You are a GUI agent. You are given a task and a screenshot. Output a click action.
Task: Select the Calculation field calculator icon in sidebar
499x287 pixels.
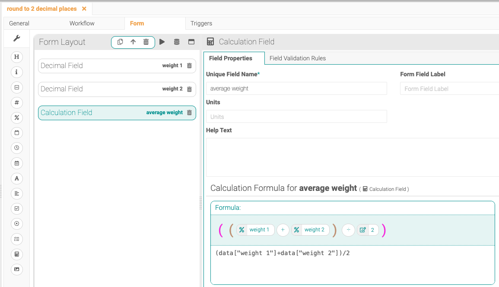point(17,254)
